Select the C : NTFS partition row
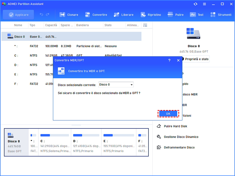 (x=71, y=56)
